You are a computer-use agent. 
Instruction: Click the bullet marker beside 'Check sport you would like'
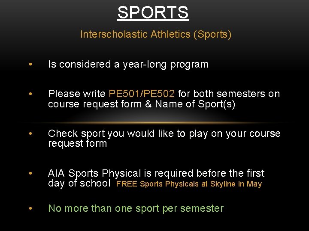[x=30, y=134]
